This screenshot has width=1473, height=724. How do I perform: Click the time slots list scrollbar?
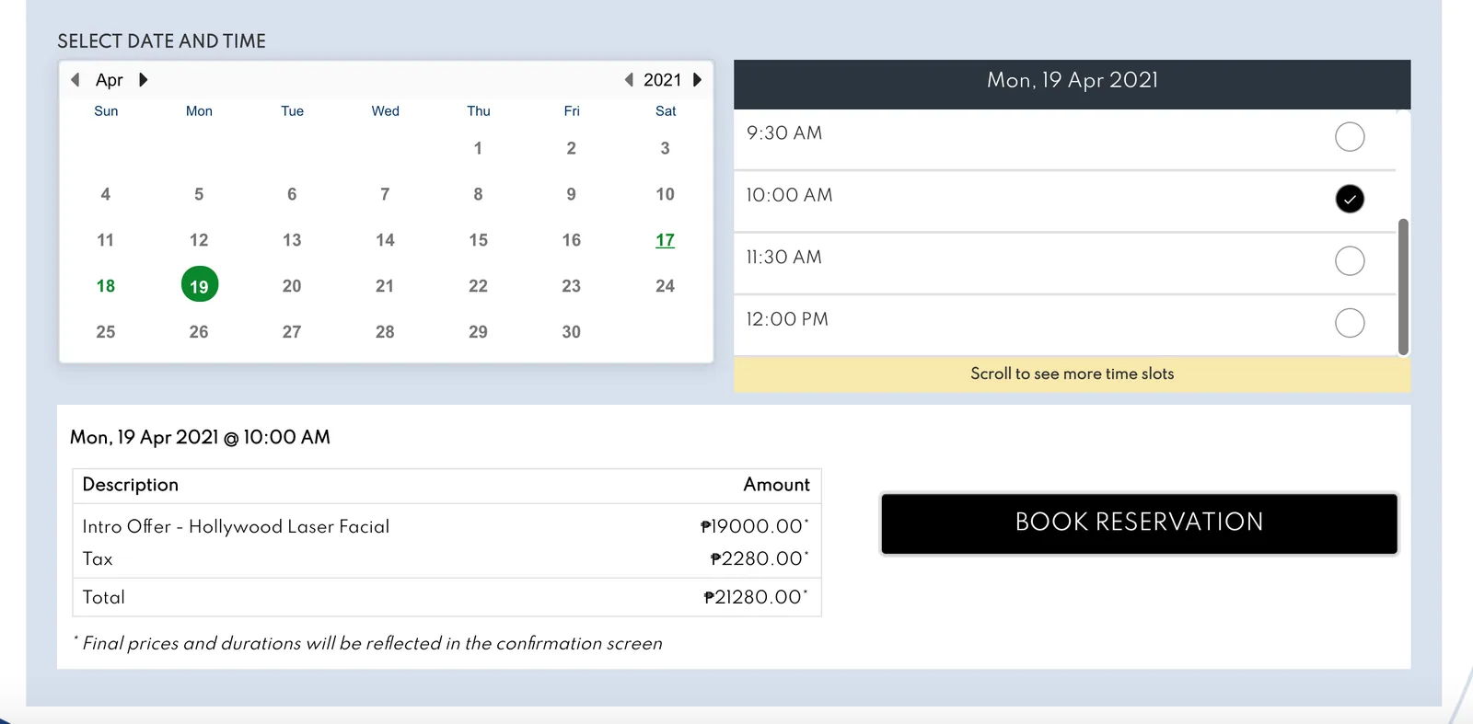point(1403,287)
